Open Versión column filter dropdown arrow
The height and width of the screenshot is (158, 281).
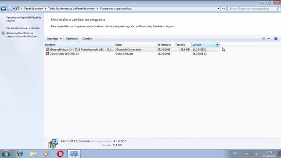[x=217, y=45]
